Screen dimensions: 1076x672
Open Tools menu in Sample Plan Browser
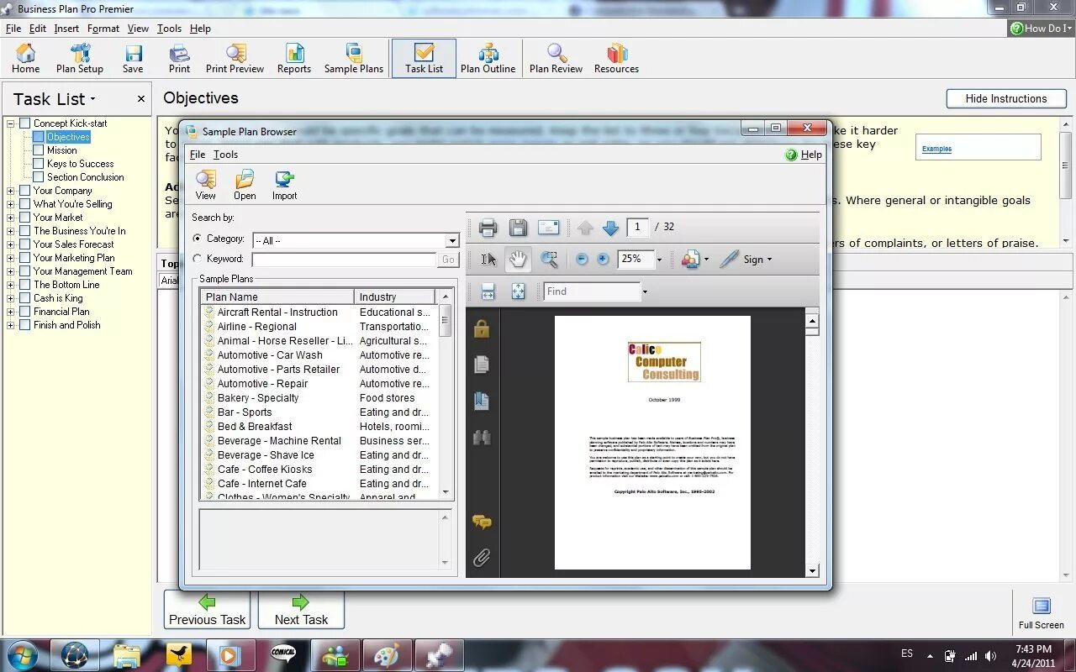(225, 155)
